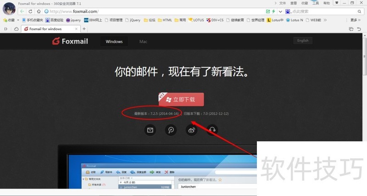Click the Foxmail app preview screenshot
The width and height of the screenshot is (367, 196).
157,167
